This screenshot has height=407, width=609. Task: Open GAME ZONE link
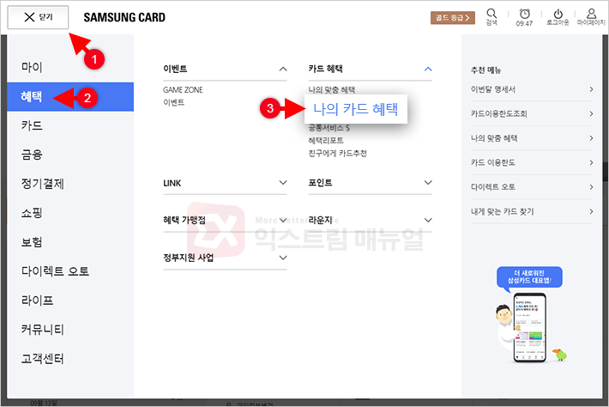[x=183, y=90]
